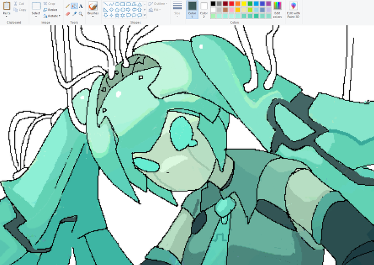Viewport: 374px width, 265px height.
Task: Choose the Diamond shape
Action: (x=112, y=10)
